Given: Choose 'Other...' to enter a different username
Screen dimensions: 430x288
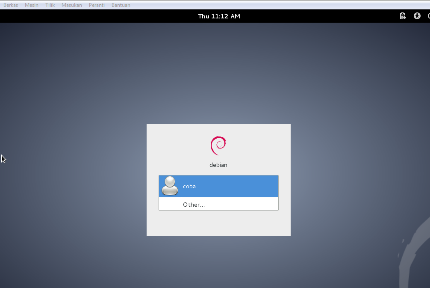Looking at the screenshot, I should click(218, 204).
